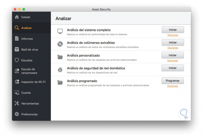Click the house icon for home network scan
Image resolution: width=203 pixels, height=138 pixels.
click(60, 70)
